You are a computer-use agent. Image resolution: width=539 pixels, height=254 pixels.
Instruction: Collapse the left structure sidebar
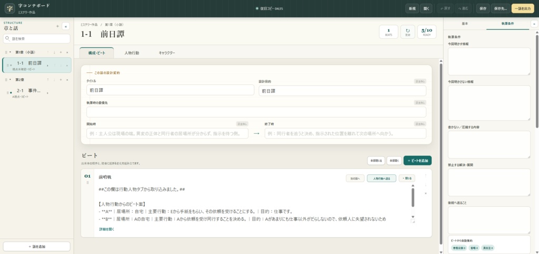click(66, 26)
